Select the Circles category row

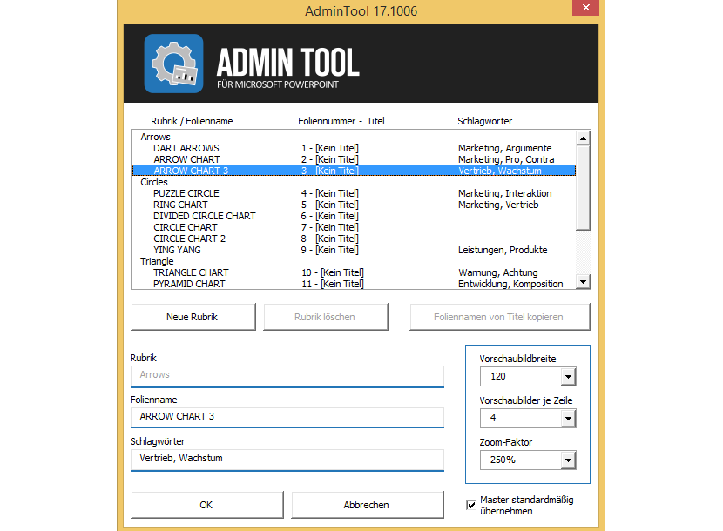pos(155,182)
